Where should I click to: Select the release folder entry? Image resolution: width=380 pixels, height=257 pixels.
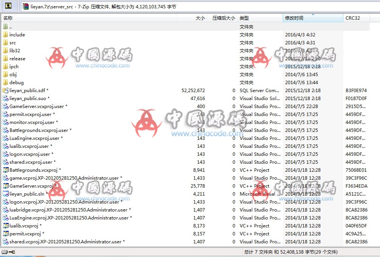pos(17,59)
